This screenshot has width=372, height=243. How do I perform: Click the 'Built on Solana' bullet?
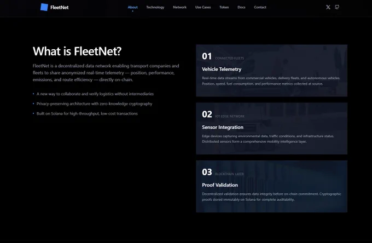pos(87,114)
